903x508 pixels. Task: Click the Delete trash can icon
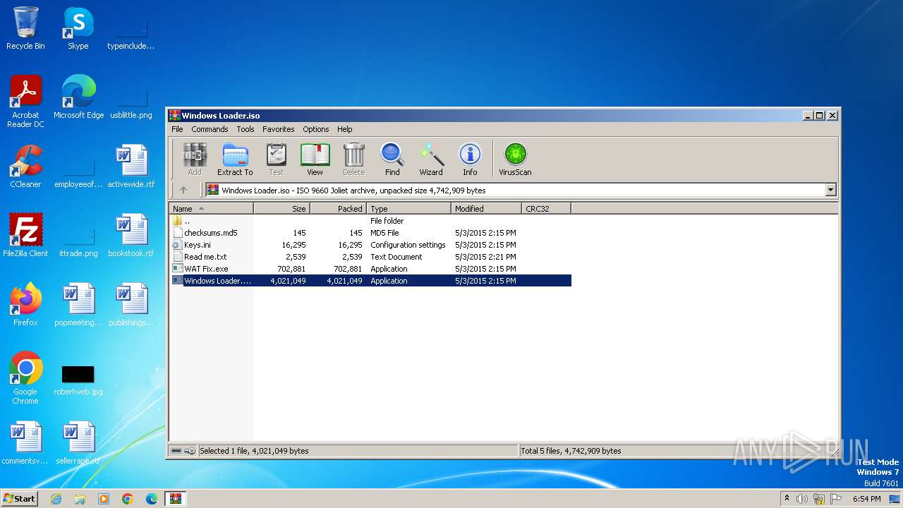[353, 159]
